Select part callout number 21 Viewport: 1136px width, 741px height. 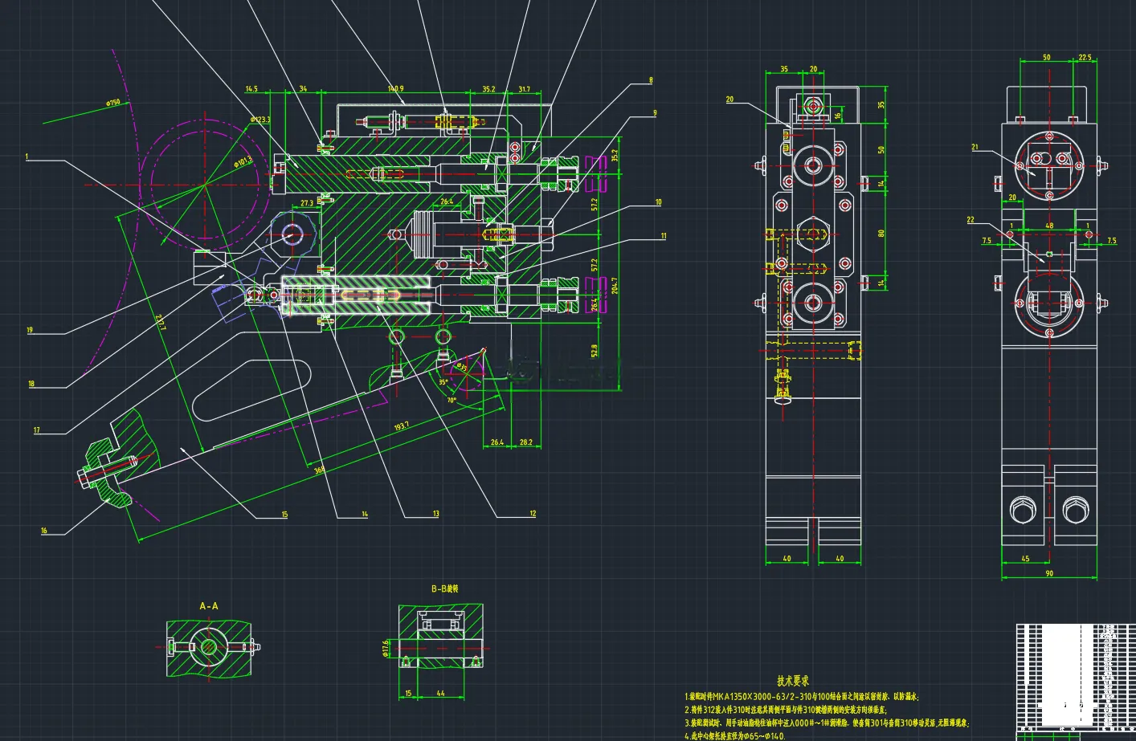click(x=975, y=148)
